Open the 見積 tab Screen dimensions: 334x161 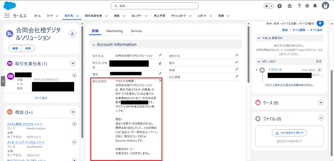221,16
